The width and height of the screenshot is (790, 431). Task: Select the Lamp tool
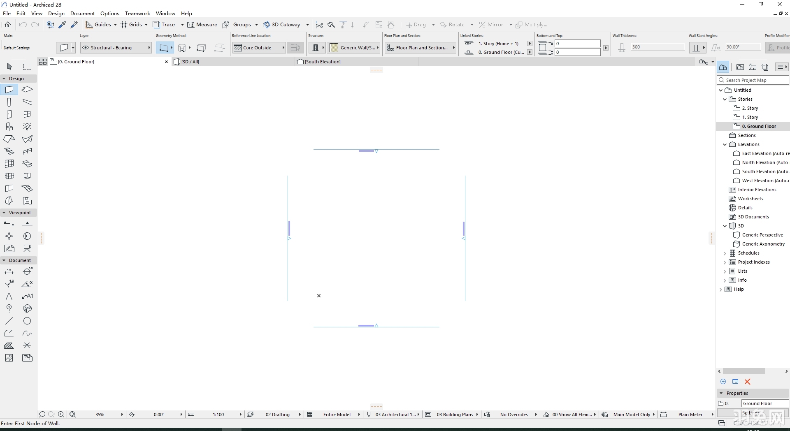click(27, 127)
